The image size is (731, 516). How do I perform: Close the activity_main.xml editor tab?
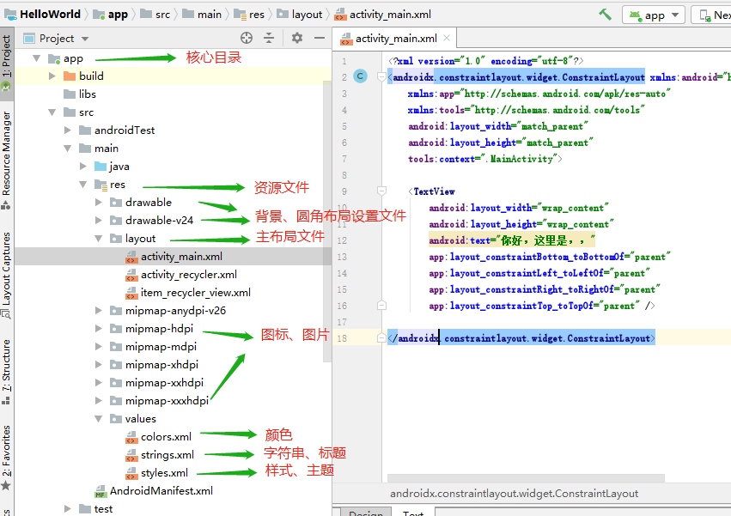pos(447,39)
